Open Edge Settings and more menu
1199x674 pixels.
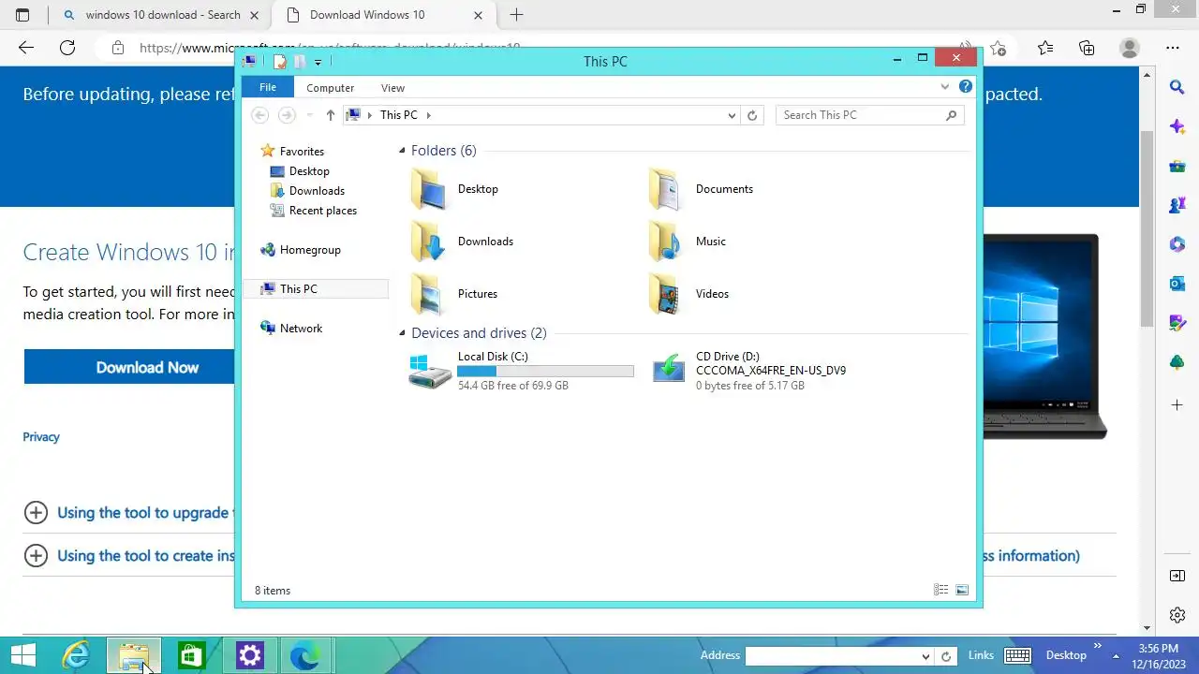1173,48
